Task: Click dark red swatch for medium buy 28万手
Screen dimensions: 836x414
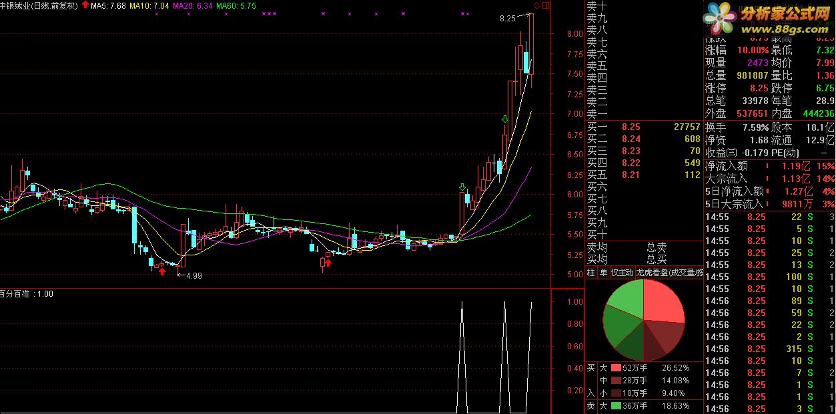Action: tap(614, 381)
